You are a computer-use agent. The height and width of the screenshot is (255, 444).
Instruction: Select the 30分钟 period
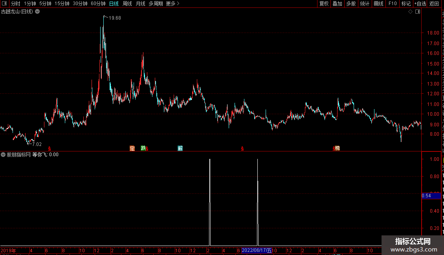coord(80,4)
